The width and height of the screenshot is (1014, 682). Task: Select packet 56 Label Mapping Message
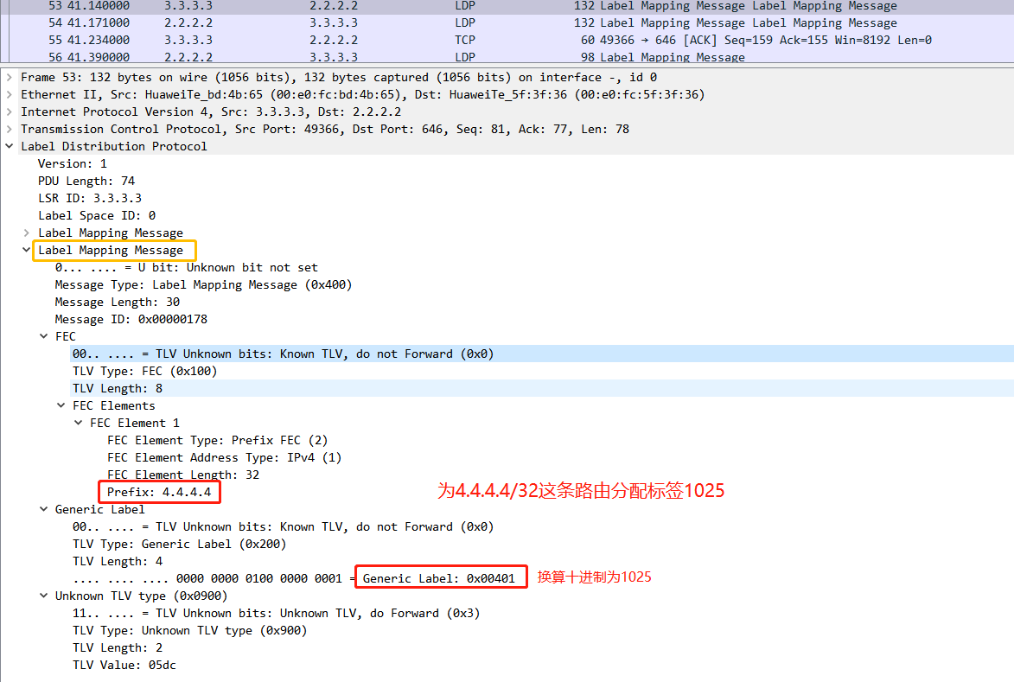click(x=507, y=56)
